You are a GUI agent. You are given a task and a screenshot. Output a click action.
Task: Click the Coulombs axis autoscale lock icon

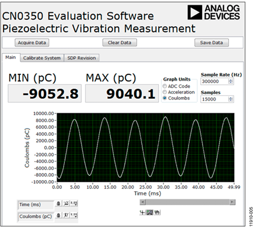(58, 215)
